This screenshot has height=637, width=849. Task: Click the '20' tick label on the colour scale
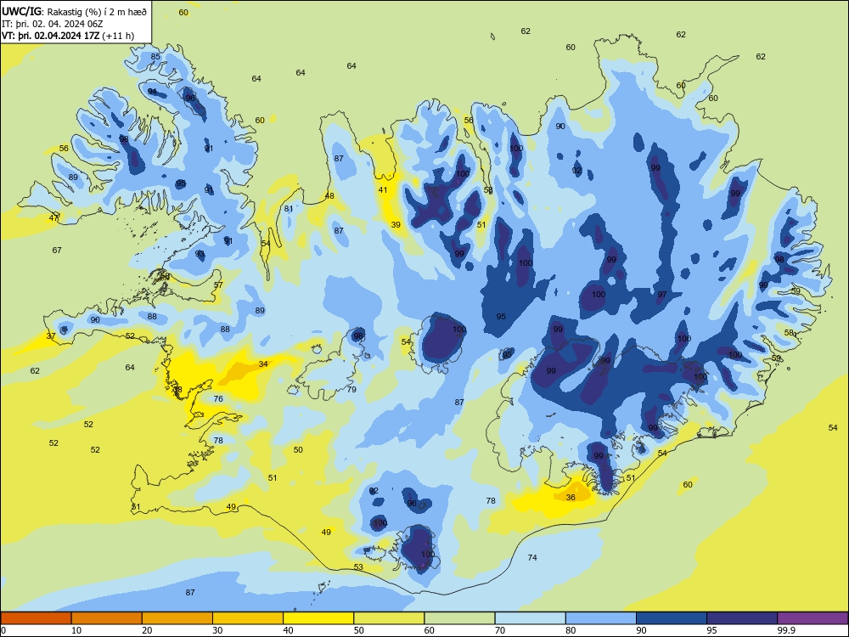click(x=147, y=630)
